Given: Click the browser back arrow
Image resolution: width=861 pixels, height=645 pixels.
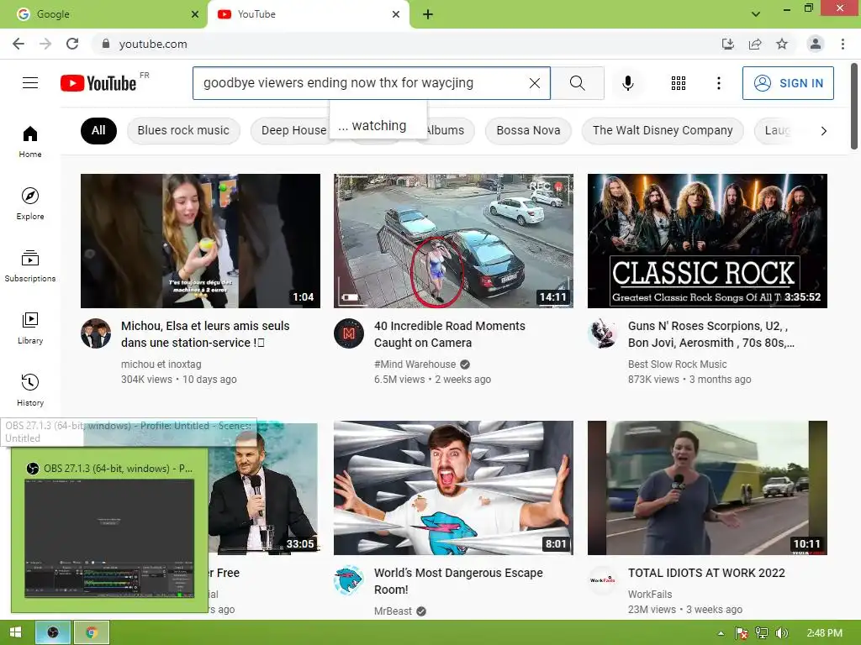Looking at the screenshot, I should (18, 44).
